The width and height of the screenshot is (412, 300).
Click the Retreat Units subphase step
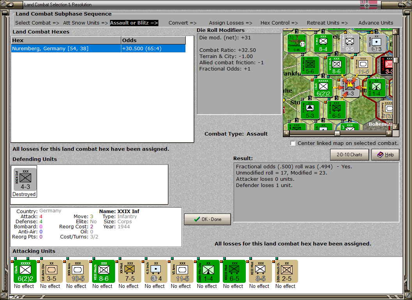point(327,23)
